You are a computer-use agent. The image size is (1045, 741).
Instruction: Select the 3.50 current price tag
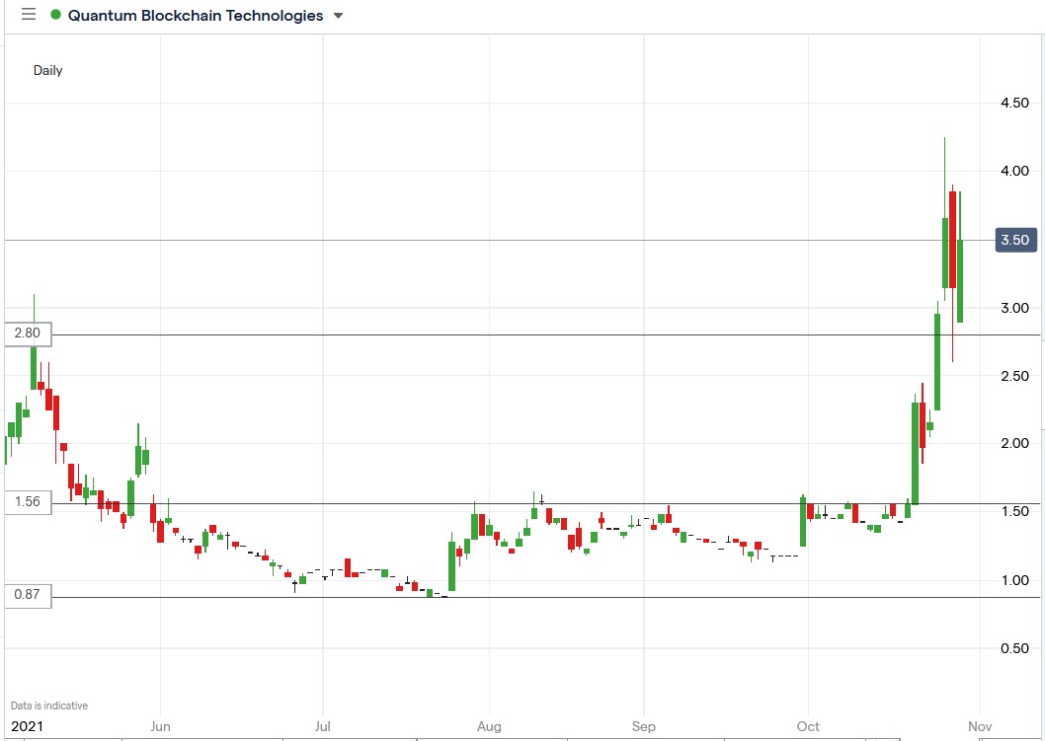pos(1015,240)
